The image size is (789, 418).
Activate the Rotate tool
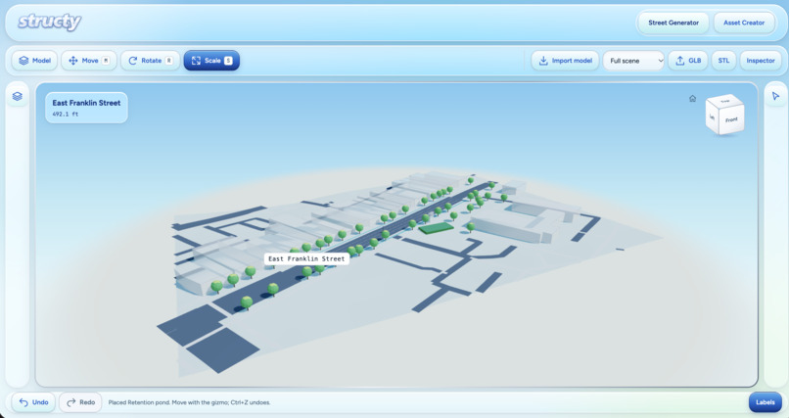(x=151, y=61)
